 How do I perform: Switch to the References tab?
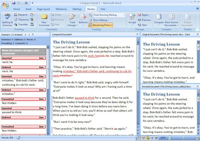tap(61, 9)
